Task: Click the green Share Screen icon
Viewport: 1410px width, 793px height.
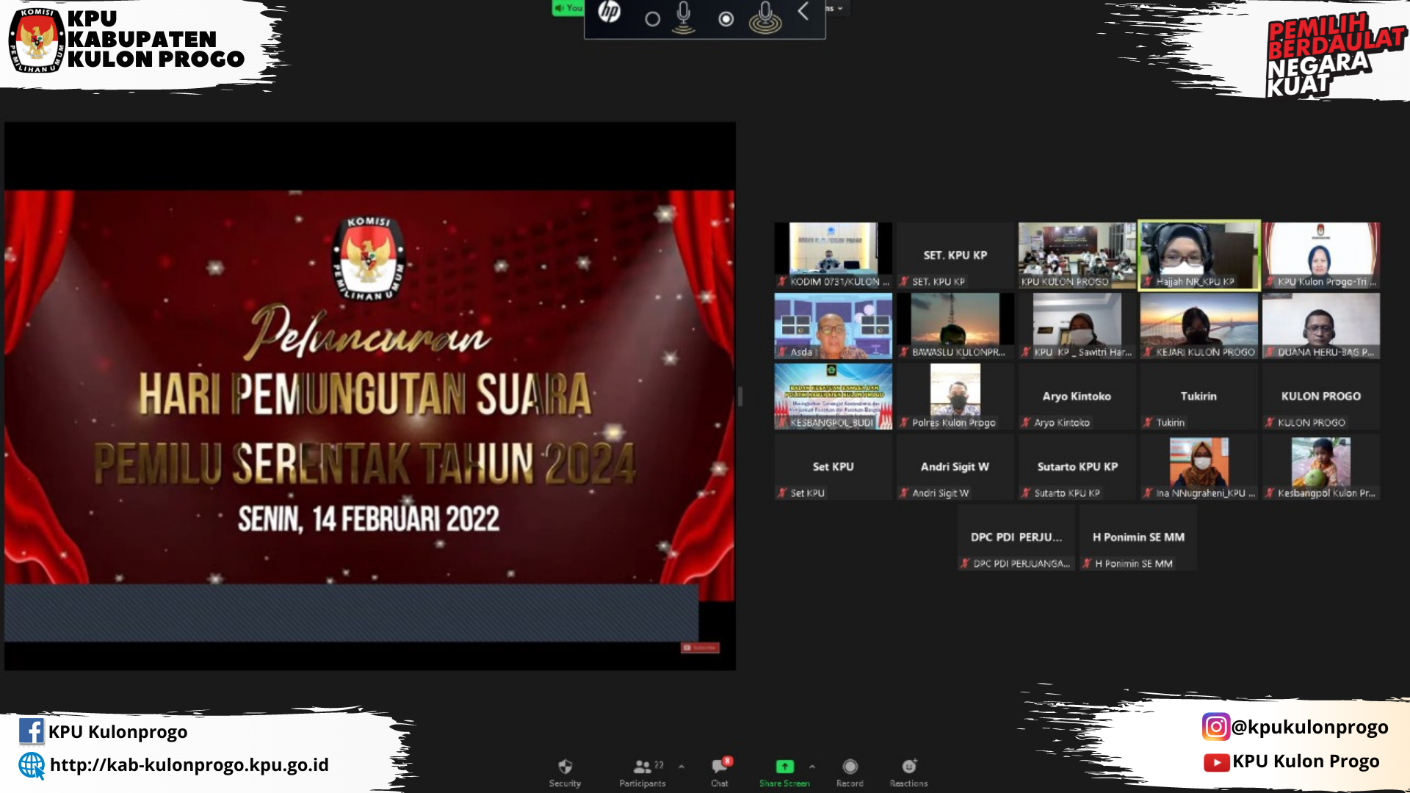Action: (784, 767)
